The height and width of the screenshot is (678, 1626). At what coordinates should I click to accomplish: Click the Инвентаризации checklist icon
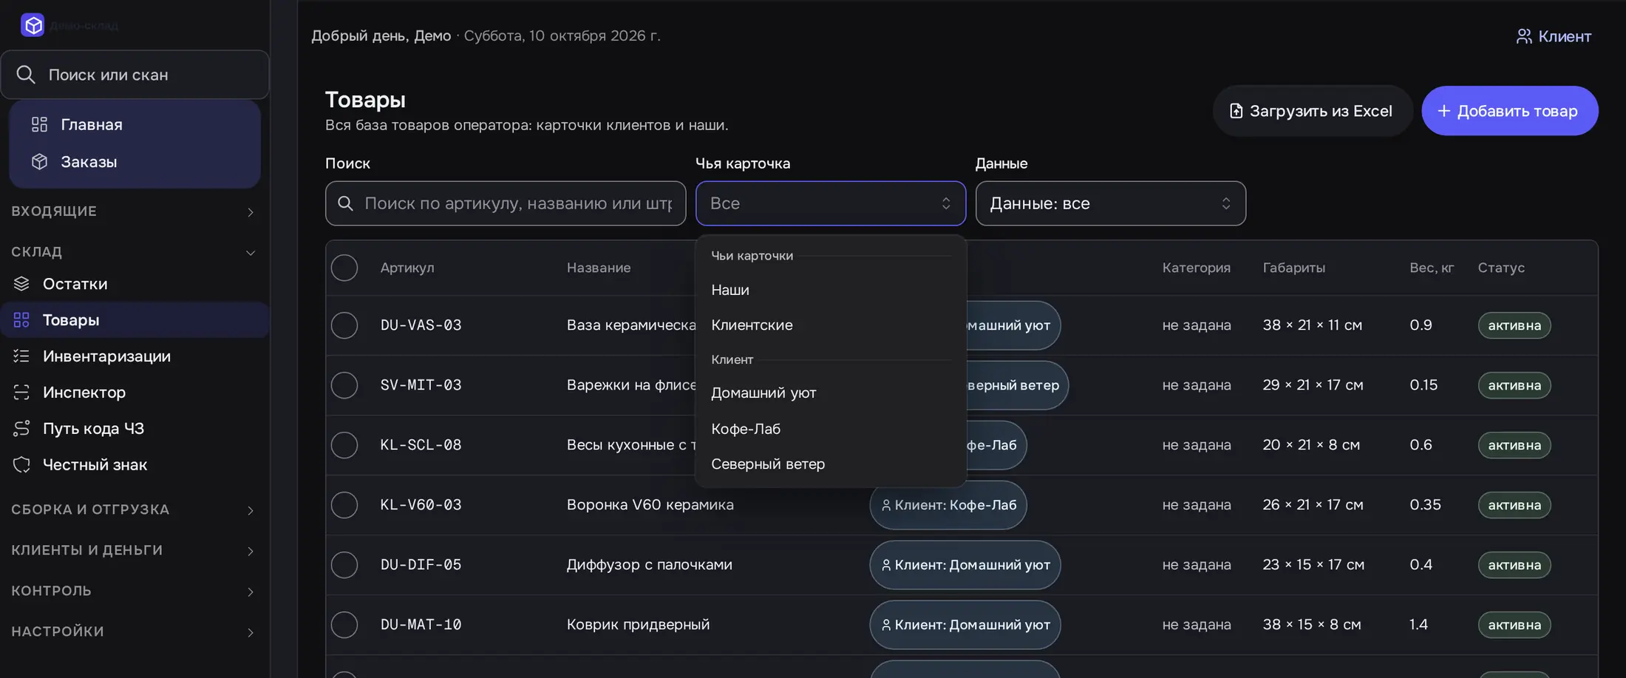click(21, 356)
